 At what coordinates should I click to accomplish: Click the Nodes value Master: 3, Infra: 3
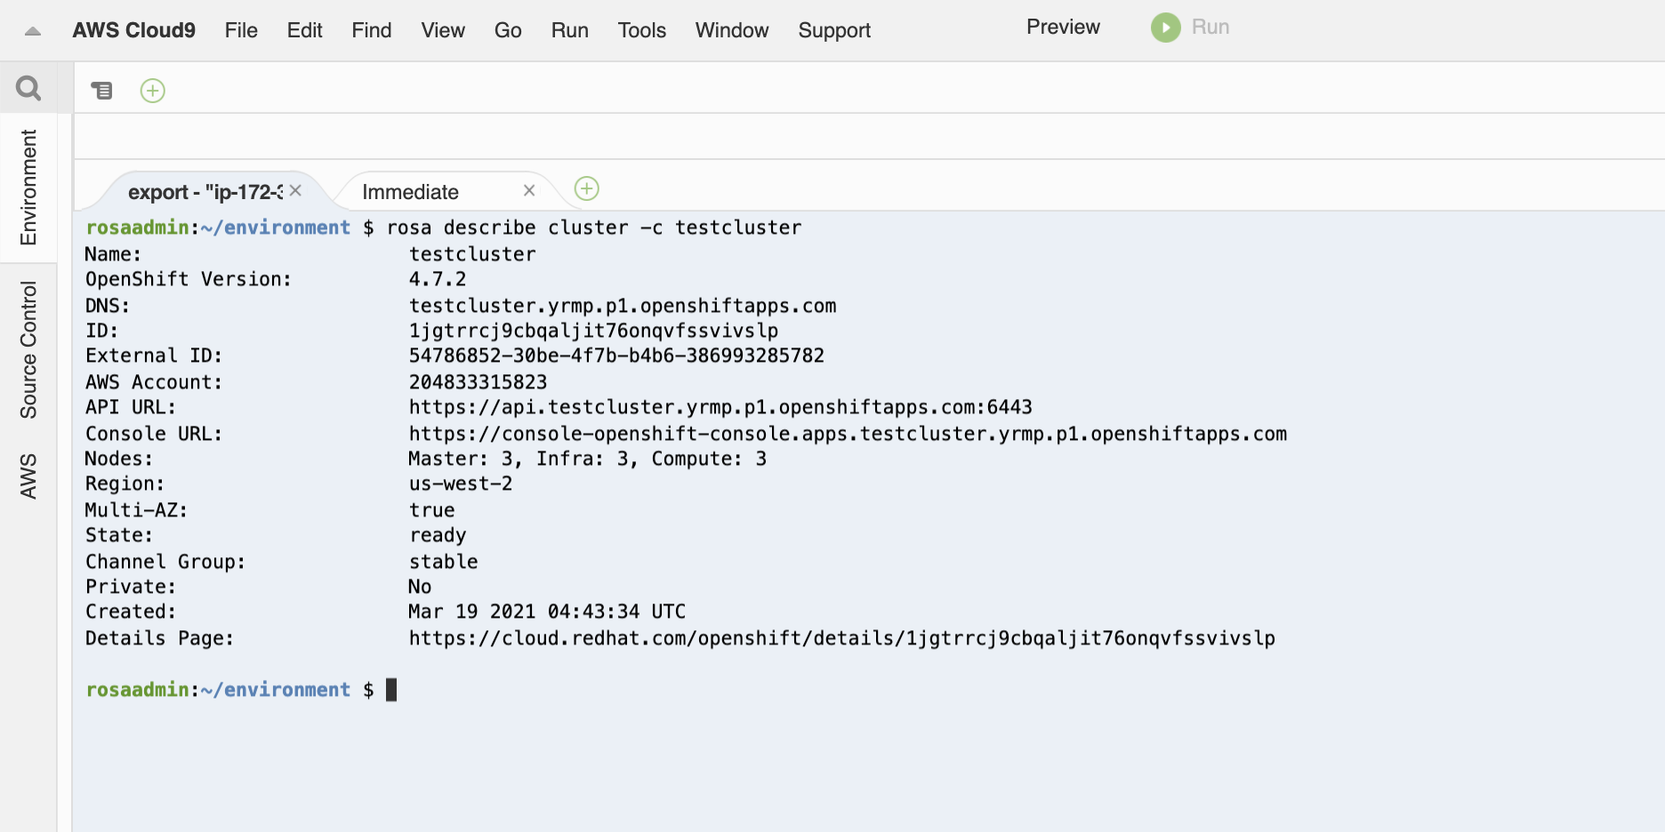[x=587, y=459]
